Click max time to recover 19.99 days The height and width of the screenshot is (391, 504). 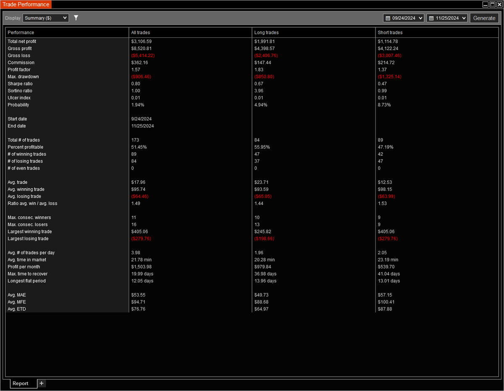click(142, 274)
